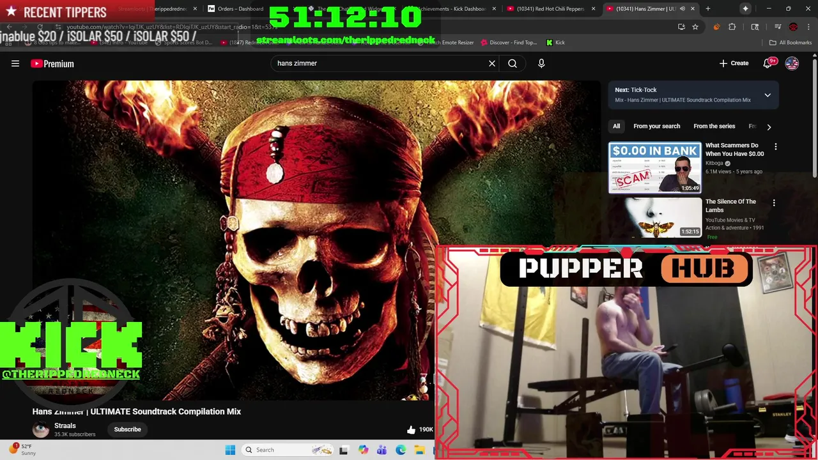Viewport: 818px width, 460px height.
Task: Open a new browser tab
Action: click(707, 9)
